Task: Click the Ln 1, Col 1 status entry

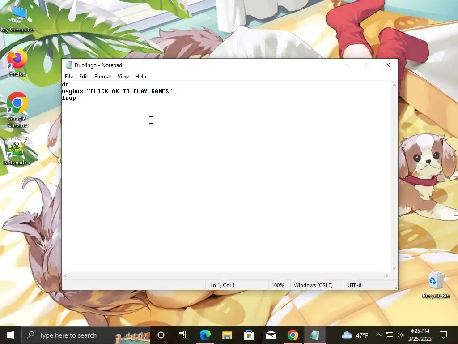Action: click(x=222, y=285)
